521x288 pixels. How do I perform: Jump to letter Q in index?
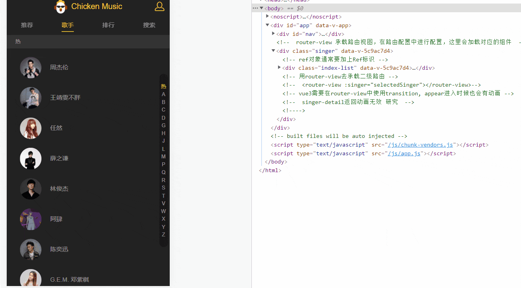163,172
